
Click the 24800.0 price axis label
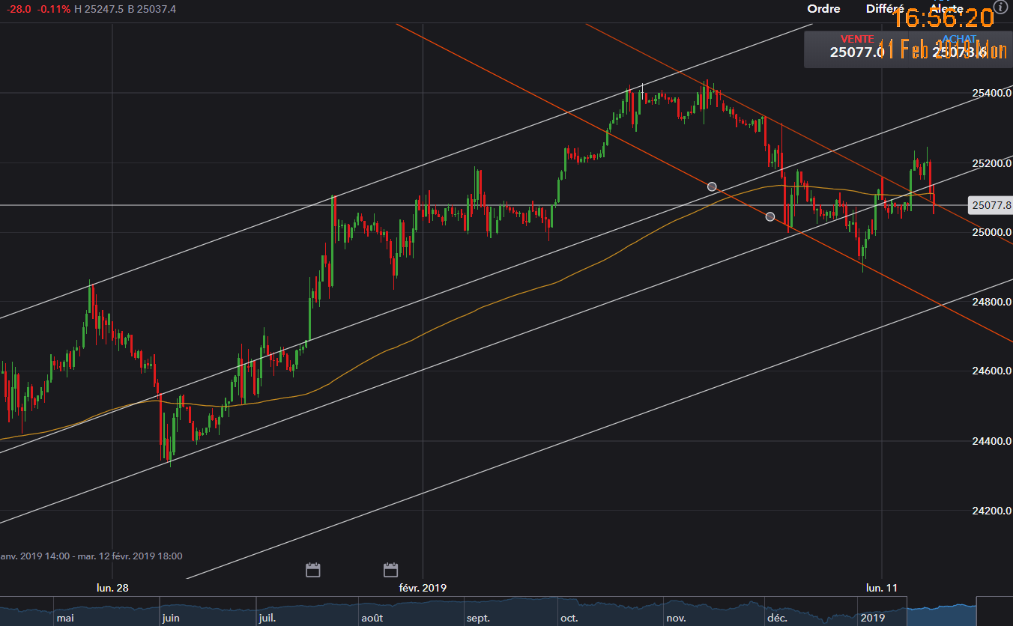[x=992, y=302]
